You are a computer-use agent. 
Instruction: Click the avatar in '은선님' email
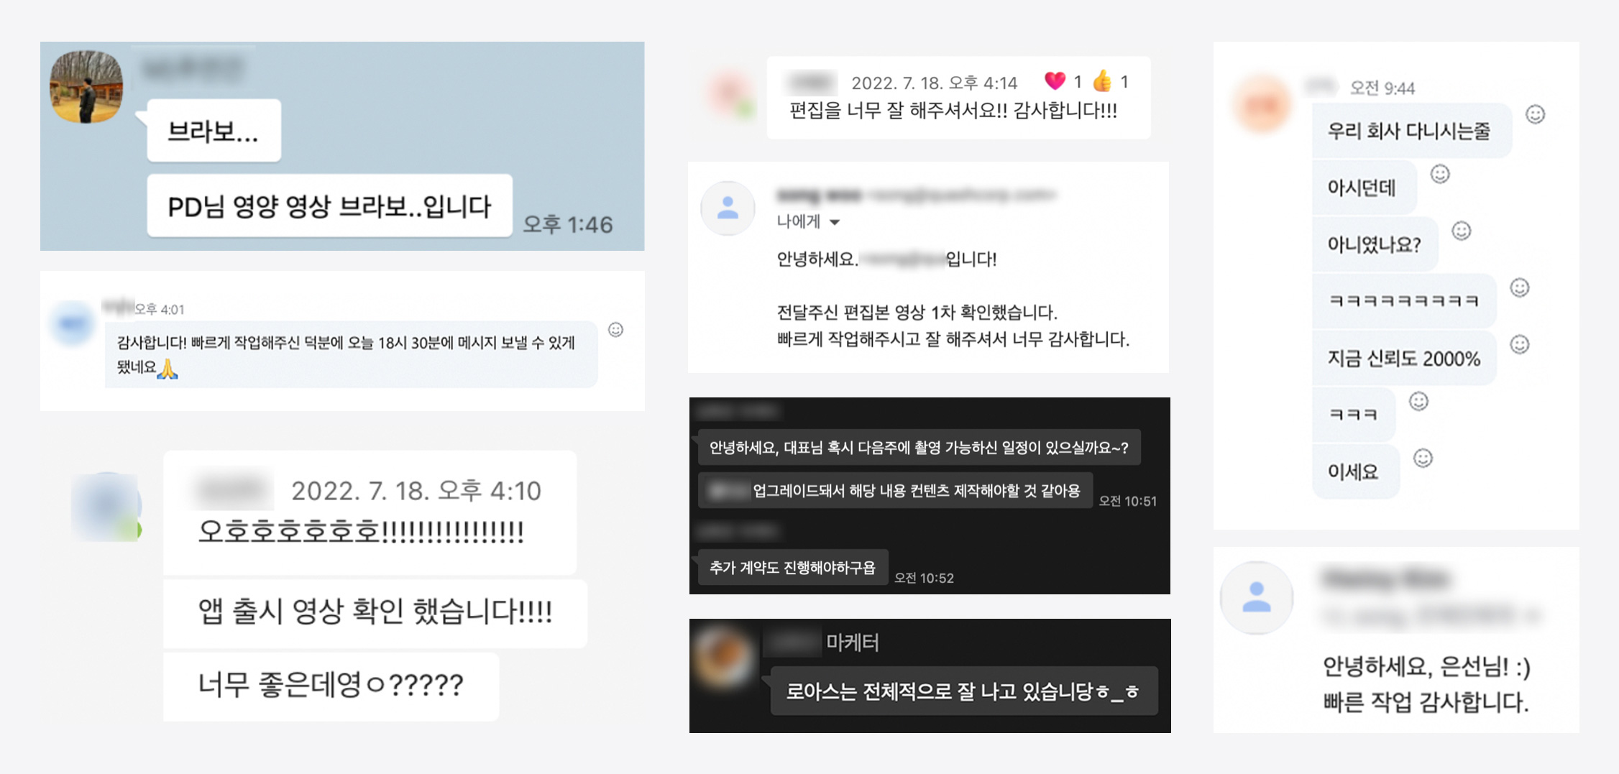1257,597
